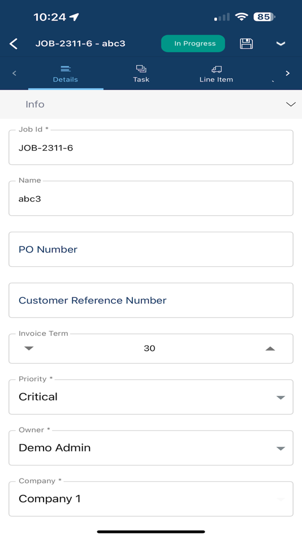This screenshot has width=302, height=538.
Task: Tap the right tab scroll arrow
Action: pyautogui.click(x=288, y=73)
